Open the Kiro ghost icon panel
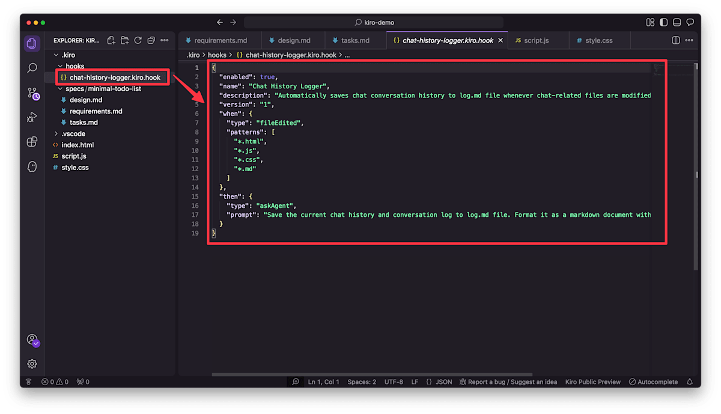The height and width of the screenshot is (414, 721). coord(32,166)
